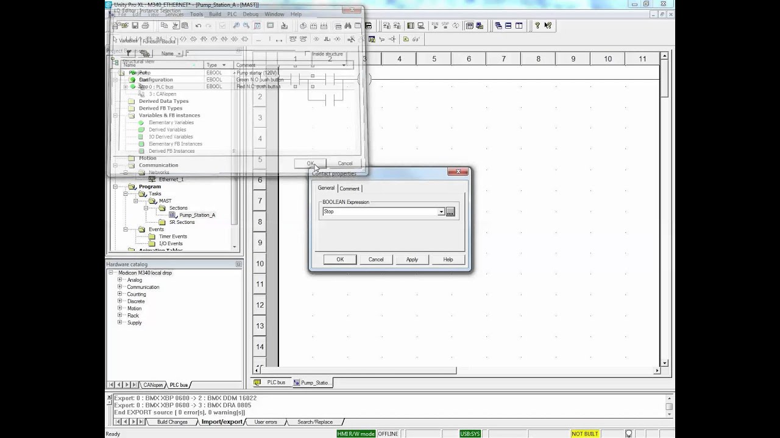This screenshot has width=780, height=438.
Task: Collapse the Program tree node
Action: click(115, 187)
